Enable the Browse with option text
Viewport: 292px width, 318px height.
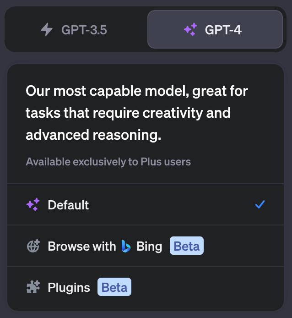pyautogui.click(x=81, y=246)
